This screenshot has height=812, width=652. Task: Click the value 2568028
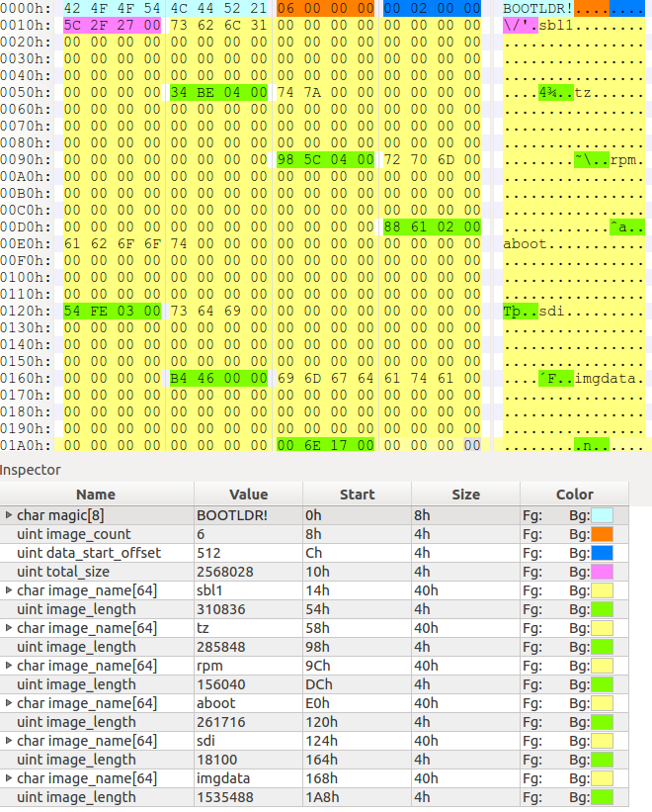pyautogui.click(x=225, y=572)
